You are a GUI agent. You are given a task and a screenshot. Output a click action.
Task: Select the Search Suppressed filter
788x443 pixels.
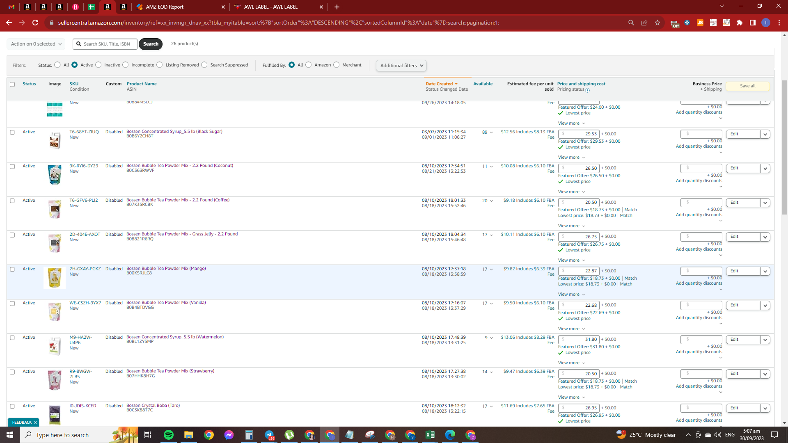pos(204,65)
